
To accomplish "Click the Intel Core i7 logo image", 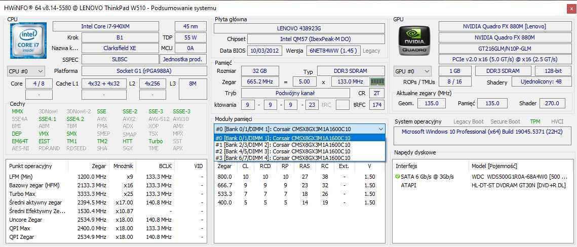I will tap(28, 40).
